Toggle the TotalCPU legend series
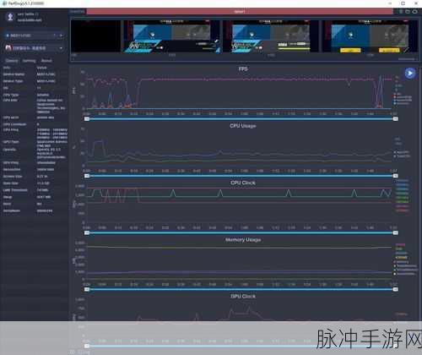Screen dimensions: 422x355 [x=402, y=156]
